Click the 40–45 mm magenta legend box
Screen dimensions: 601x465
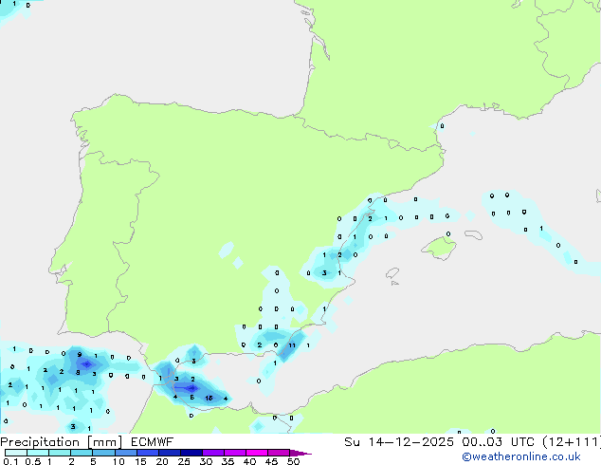257,453
